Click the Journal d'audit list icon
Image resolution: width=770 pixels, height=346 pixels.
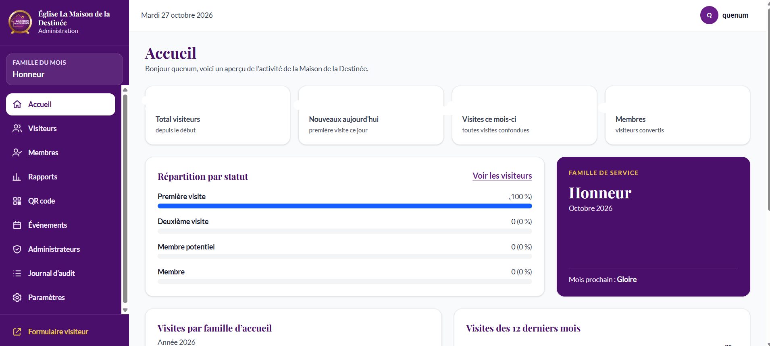(x=17, y=274)
